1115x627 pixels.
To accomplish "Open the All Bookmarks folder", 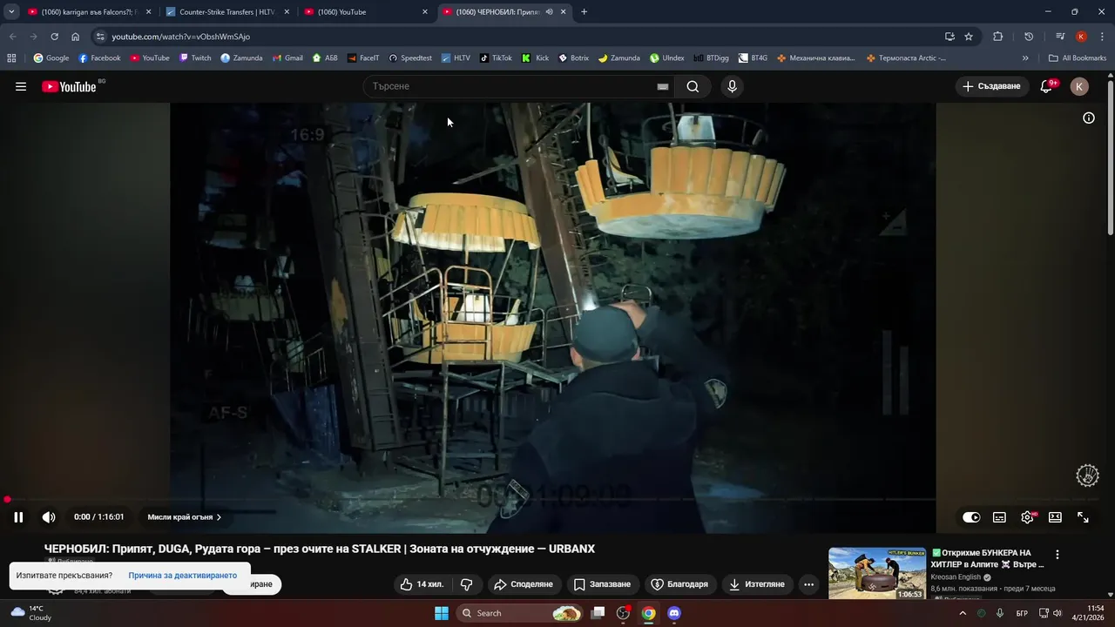I will tap(1078, 58).
